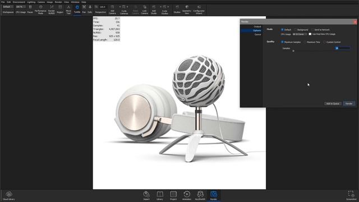The image size is (359, 202).
Task: Click the Samples slider handle
Action: coord(293,51)
